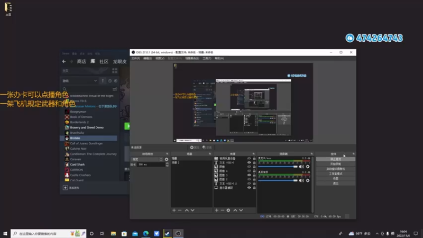Mute the 桌面音频 audio channel

coord(301,180)
